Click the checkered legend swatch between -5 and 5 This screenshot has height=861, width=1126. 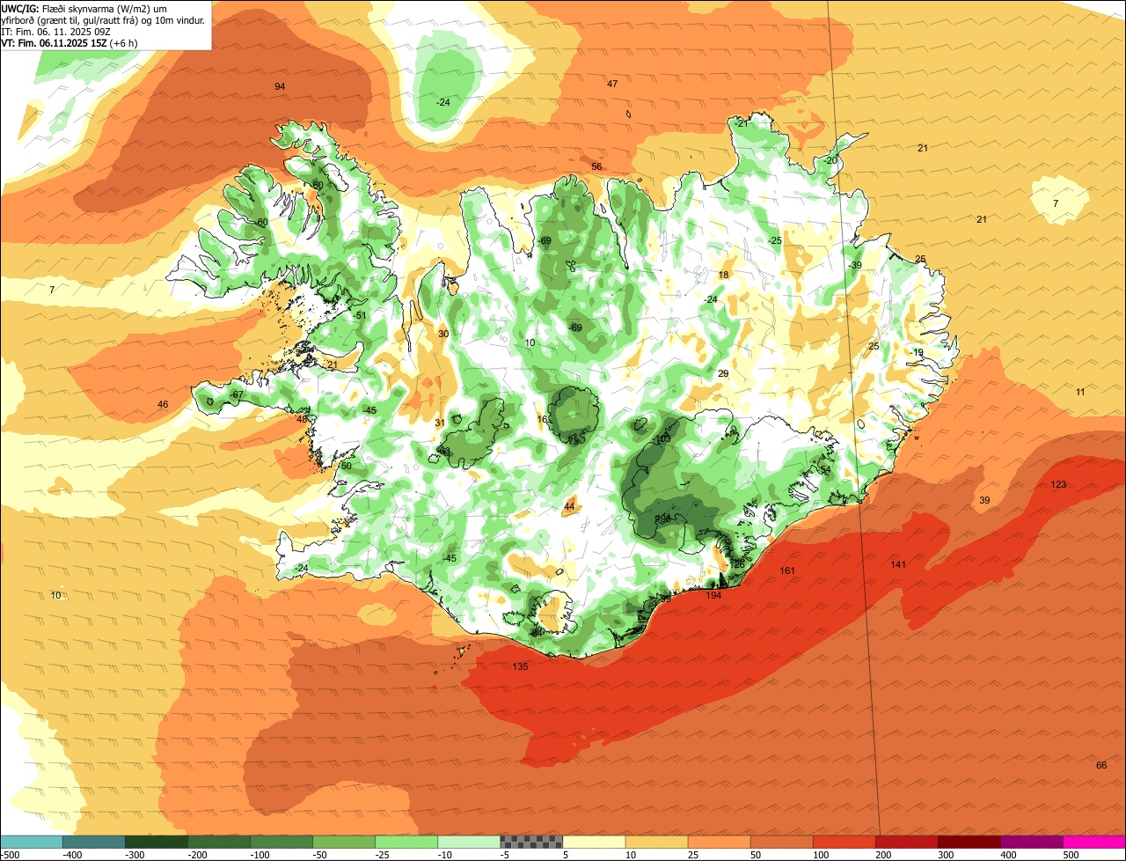pyautogui.click(x=531, y=842)
